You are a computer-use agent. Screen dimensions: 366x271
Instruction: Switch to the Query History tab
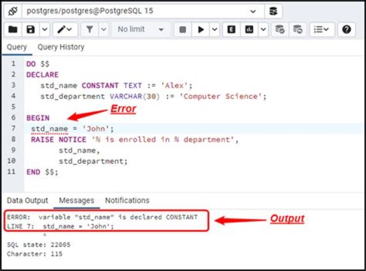pos(61,47)
